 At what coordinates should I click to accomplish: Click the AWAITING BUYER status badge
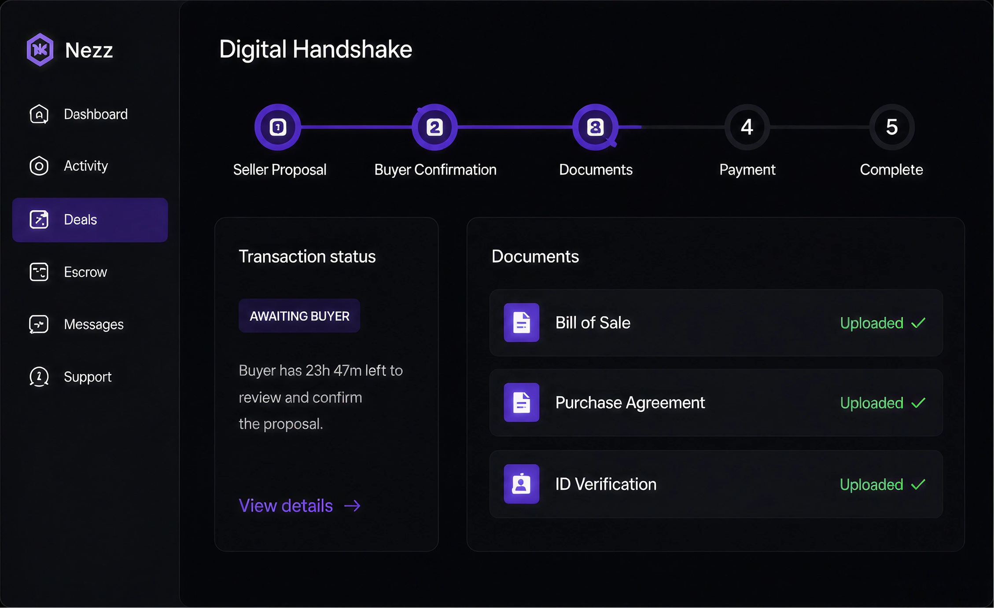pyautogui.click(x=299, y=316)
